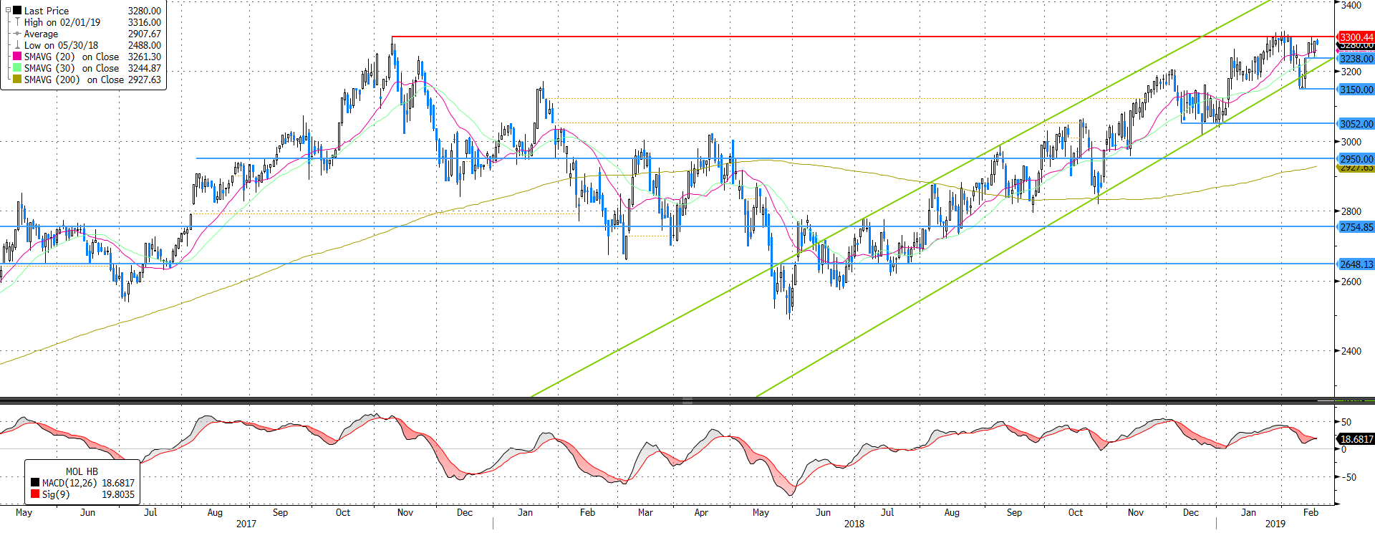Select 'Low on 05/30/18' legend entry
1375x533 pixels.
coord(61,45)
